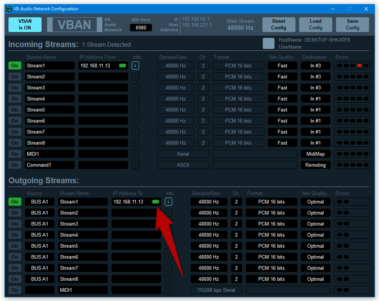The image size is (379, 301).
Task: Toggle outgoing Stream1 On button
Action: tap(15, 202)
